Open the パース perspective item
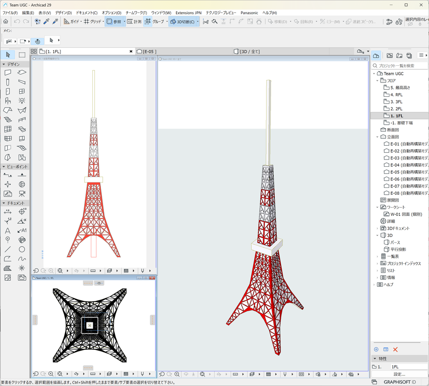The height and width of the screenshot is (386, 429). click(392, 242)
